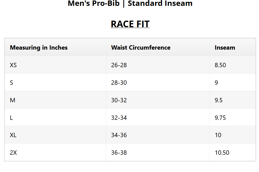
Task: Click the XS size cell
Action: coord(13,65)
